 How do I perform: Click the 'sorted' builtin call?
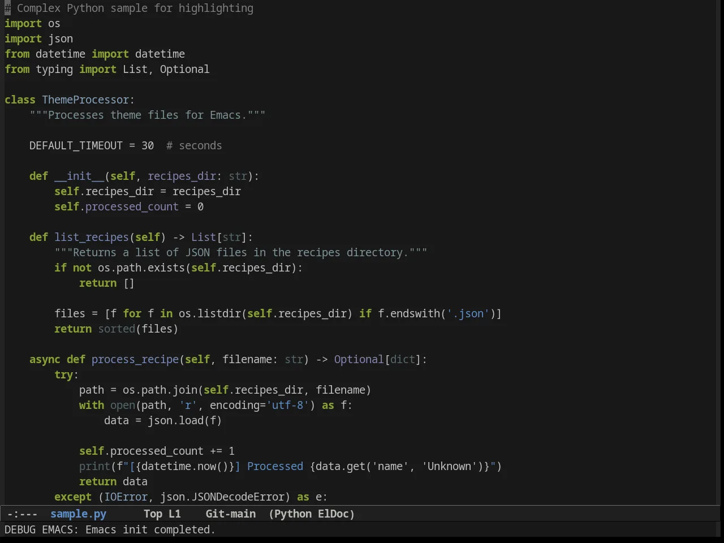pos(117,329)
